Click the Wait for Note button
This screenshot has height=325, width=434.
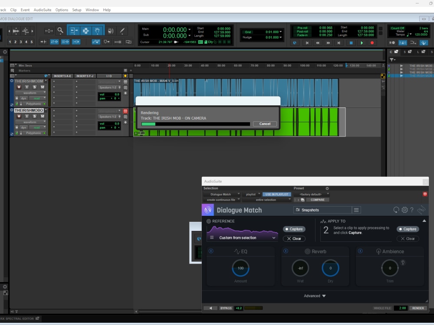(392, 43)
